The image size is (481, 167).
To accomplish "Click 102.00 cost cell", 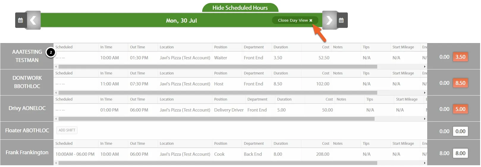I will tap(323, 84).
